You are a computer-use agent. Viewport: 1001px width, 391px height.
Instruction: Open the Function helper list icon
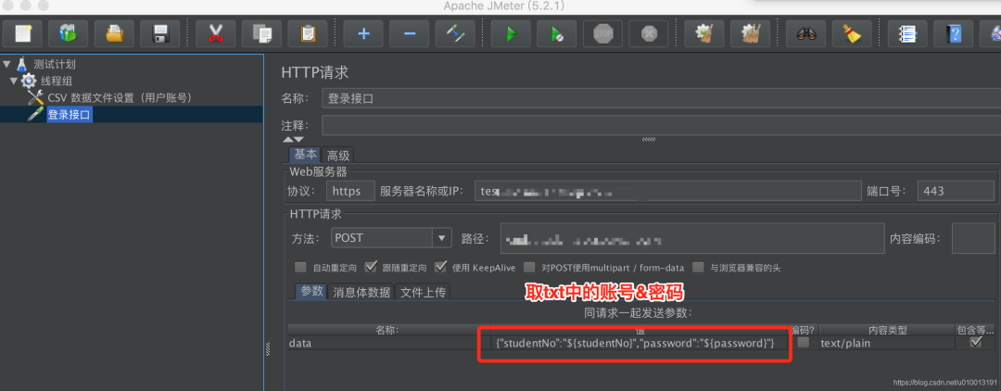[x=907, y=33]
